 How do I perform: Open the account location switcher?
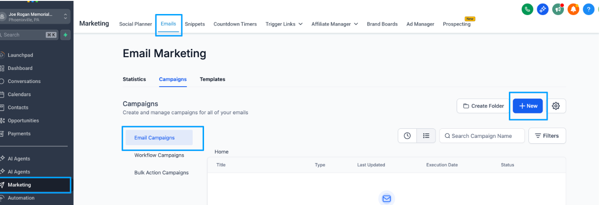pyautogui.click(x=35, y=17)
